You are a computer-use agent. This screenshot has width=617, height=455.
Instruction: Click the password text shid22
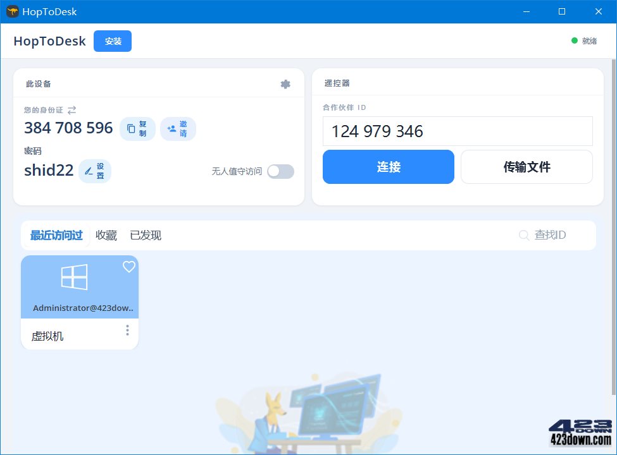pyautogui.click(x=49, y=171)
